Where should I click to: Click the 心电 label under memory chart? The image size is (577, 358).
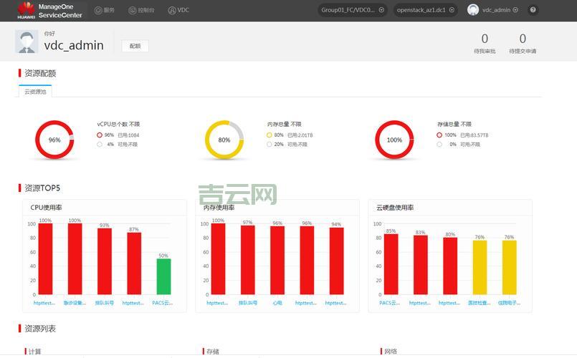(277, 303)
